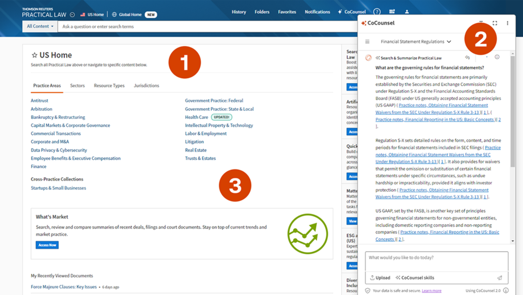Open History in the top navigation
Image resolution: width=523 pixels, height=295 pixels.
tap(239, 12)
